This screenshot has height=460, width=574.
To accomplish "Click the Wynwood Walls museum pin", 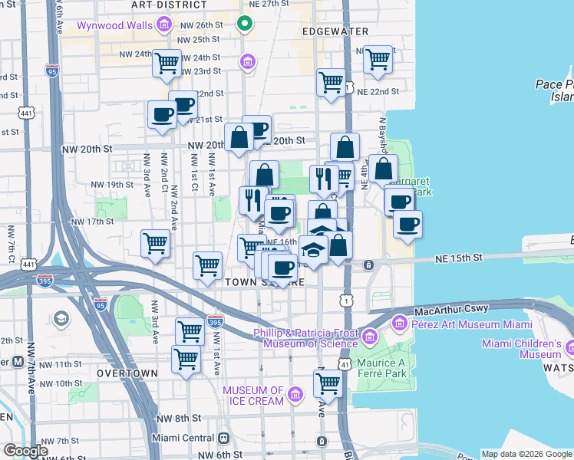I will pos(164,25).
